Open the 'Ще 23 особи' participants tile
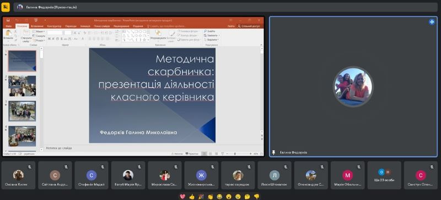 coord(384,175)
